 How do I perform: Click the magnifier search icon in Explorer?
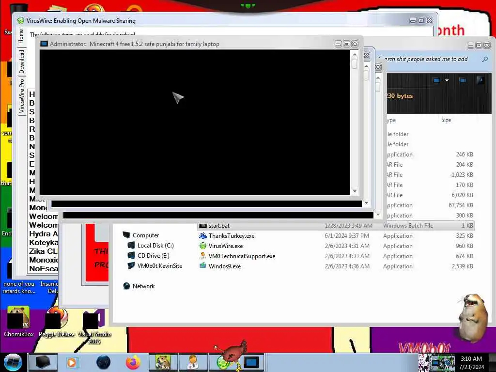tap(485, 59)
